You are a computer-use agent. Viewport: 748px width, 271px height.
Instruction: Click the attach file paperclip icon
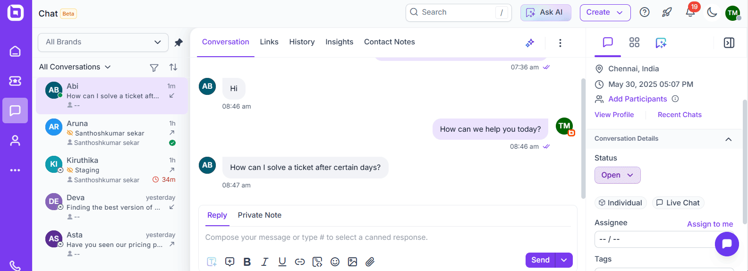coord(370,262)
